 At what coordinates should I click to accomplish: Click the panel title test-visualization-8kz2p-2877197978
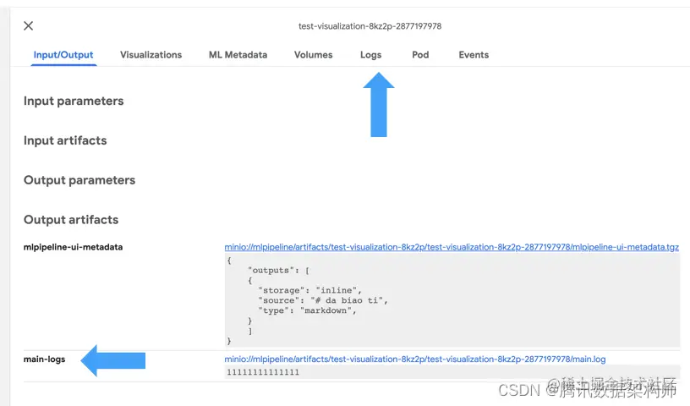(370, 26)
